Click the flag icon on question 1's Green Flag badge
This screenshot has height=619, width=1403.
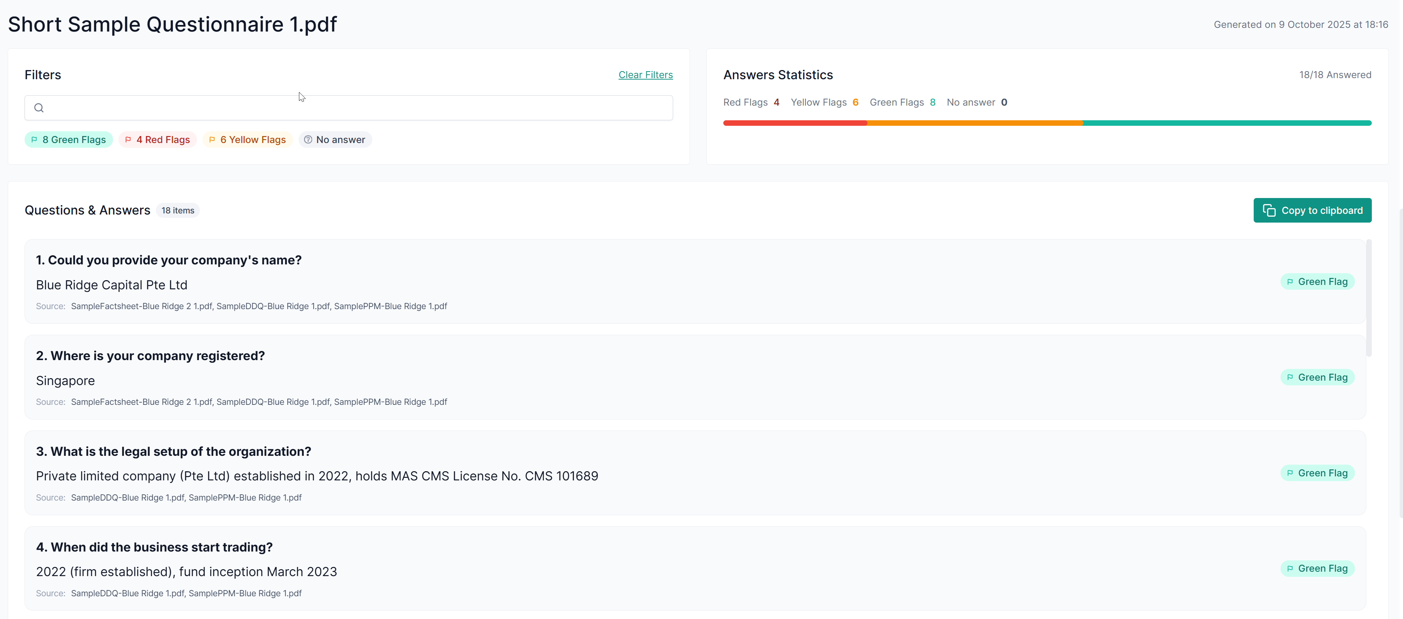click(1290, 282)
